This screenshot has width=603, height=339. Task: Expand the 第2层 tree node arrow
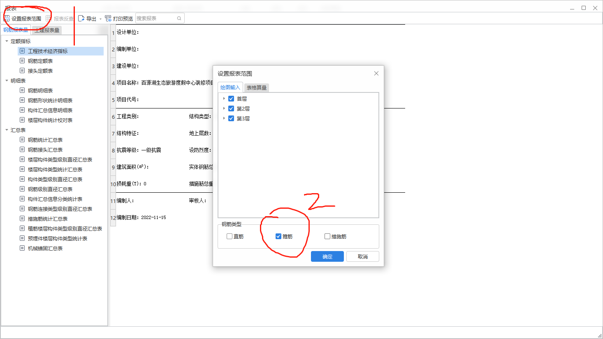(x=224, y=108)
